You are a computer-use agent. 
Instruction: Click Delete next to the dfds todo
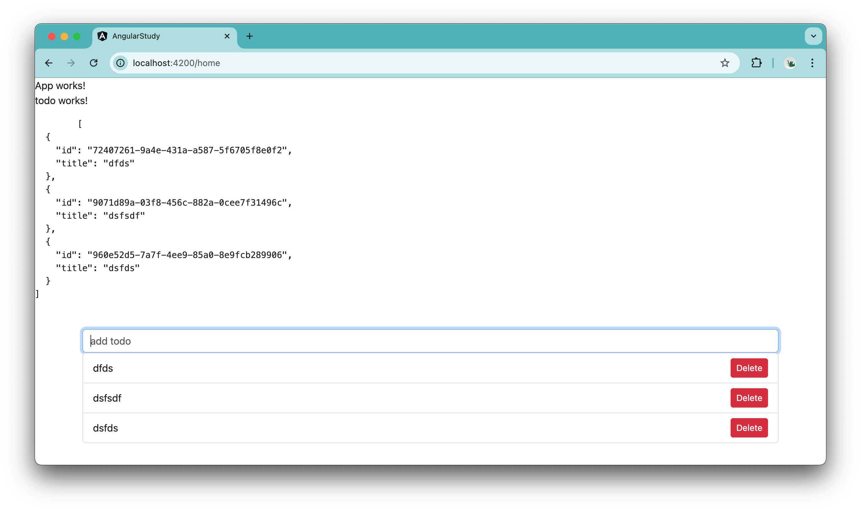coord(749,368)
